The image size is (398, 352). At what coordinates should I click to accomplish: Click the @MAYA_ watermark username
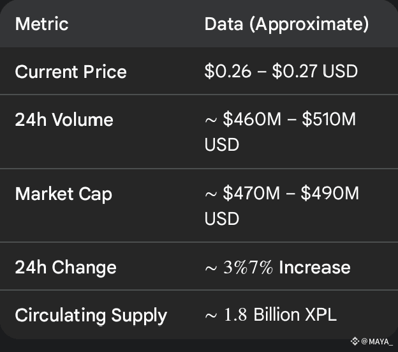tap(377, 341)
